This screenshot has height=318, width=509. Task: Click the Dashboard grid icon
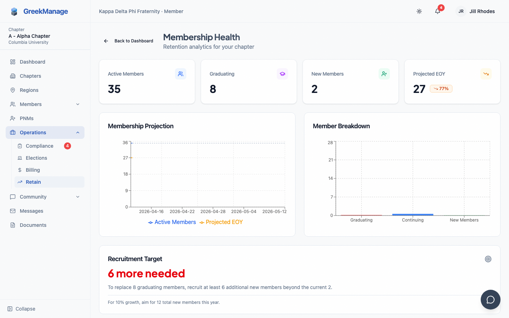pyautogui.click(x=13, y=62)
